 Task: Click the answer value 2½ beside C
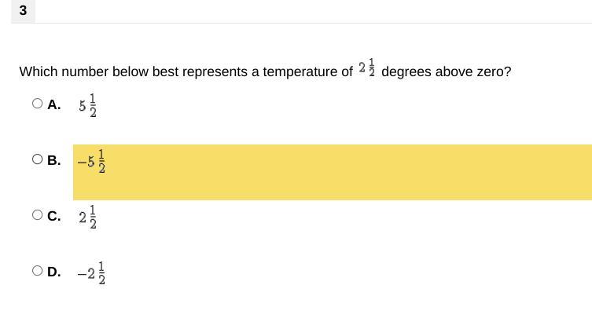[x=88, y=217]
